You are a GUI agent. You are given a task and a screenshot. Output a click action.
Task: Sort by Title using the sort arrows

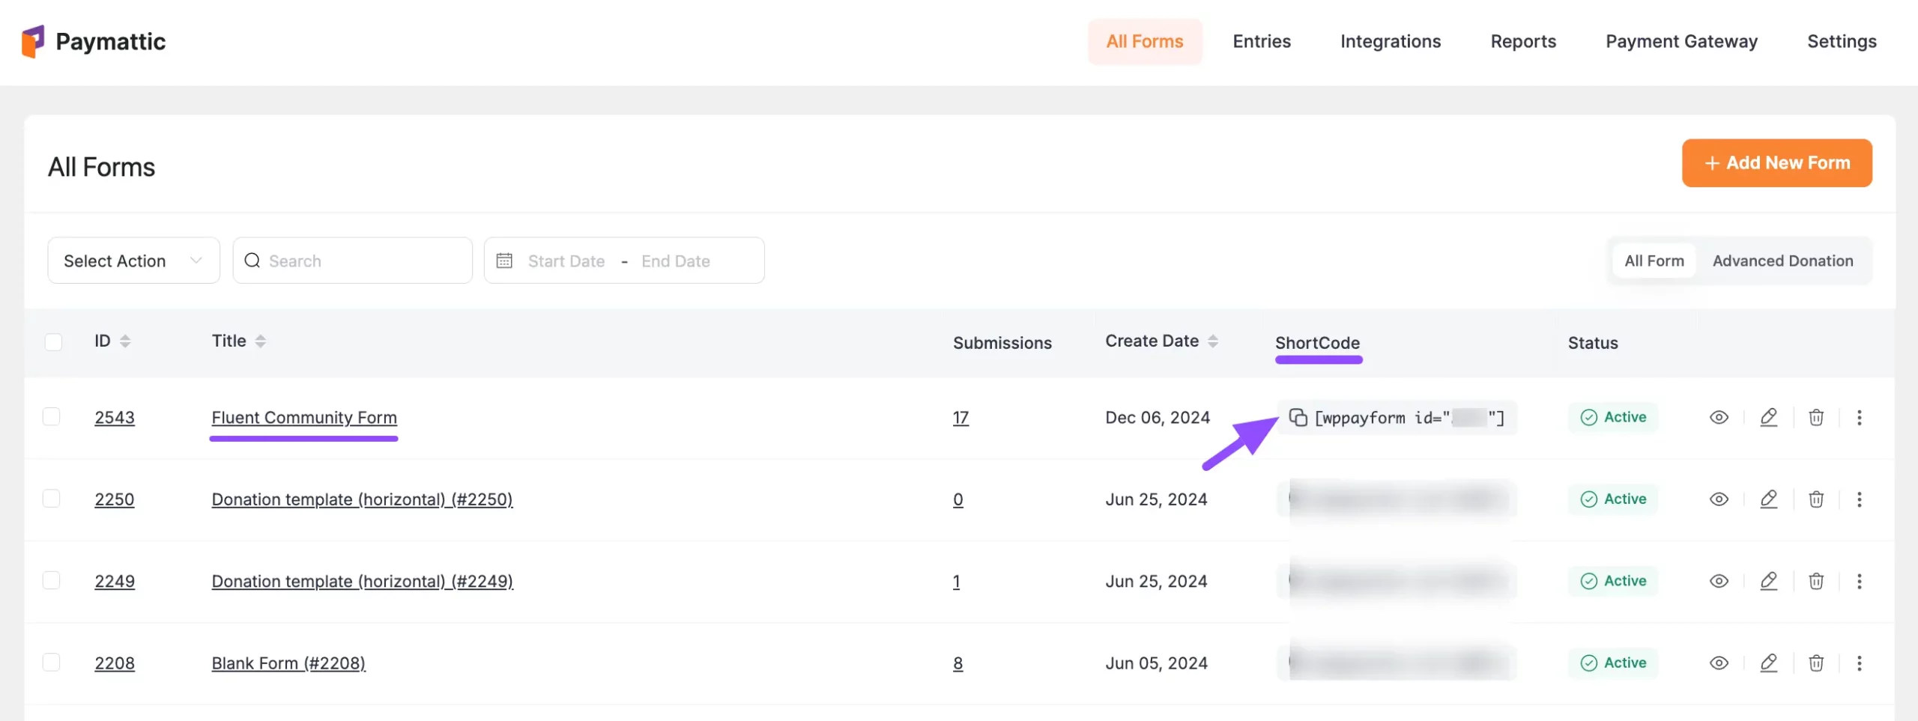[x=260, y=341]
